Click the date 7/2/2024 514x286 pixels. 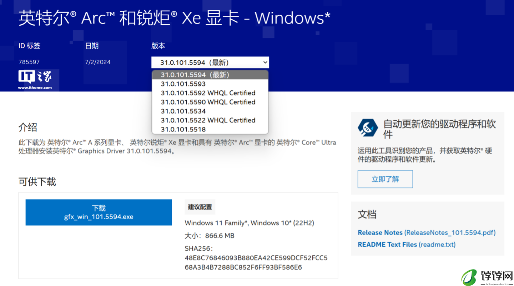pyautogui.click(x=97, y=62)
